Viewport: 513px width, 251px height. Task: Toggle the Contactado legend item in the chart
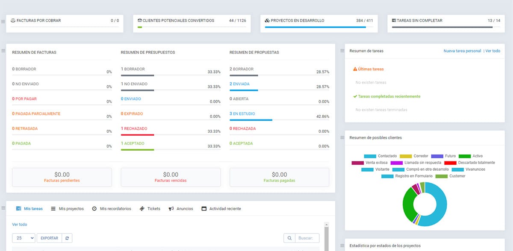point(380,156)
